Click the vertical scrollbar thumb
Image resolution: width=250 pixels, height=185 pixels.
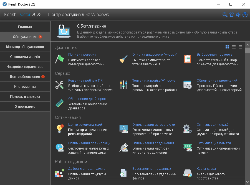coord(248,51)
